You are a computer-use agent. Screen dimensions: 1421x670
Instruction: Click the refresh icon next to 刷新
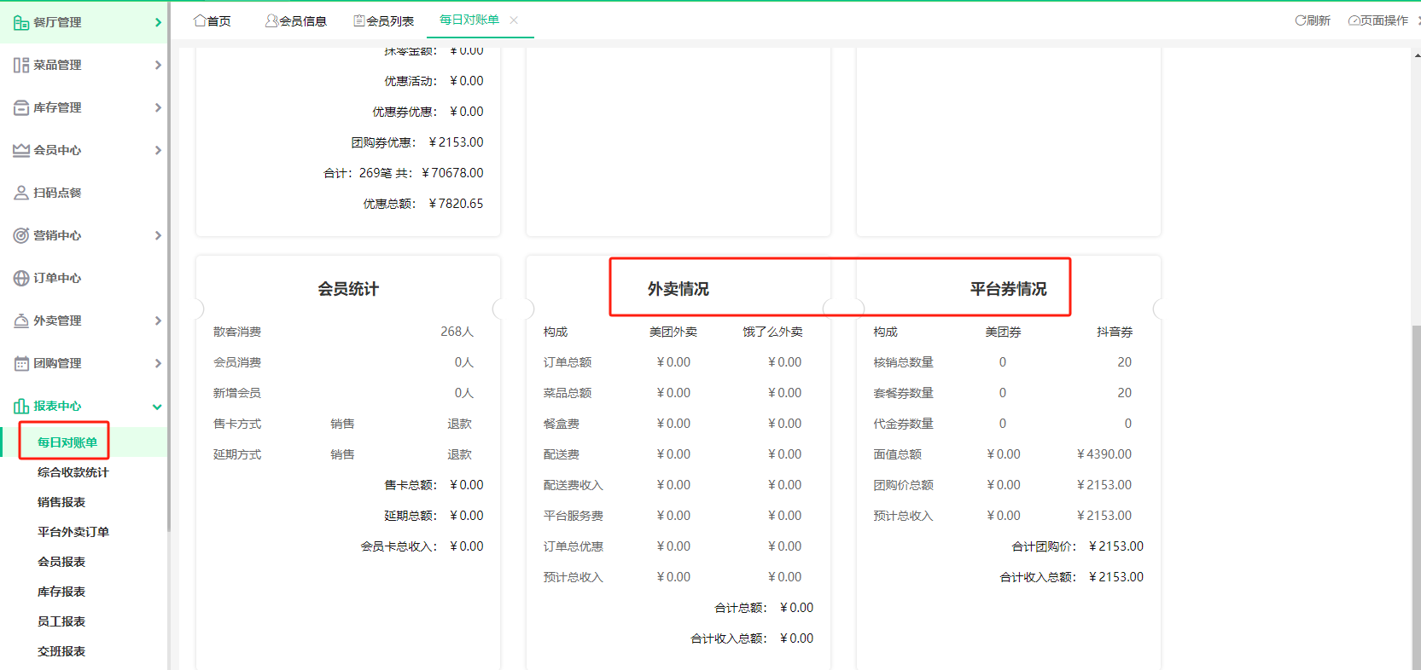1300,20
